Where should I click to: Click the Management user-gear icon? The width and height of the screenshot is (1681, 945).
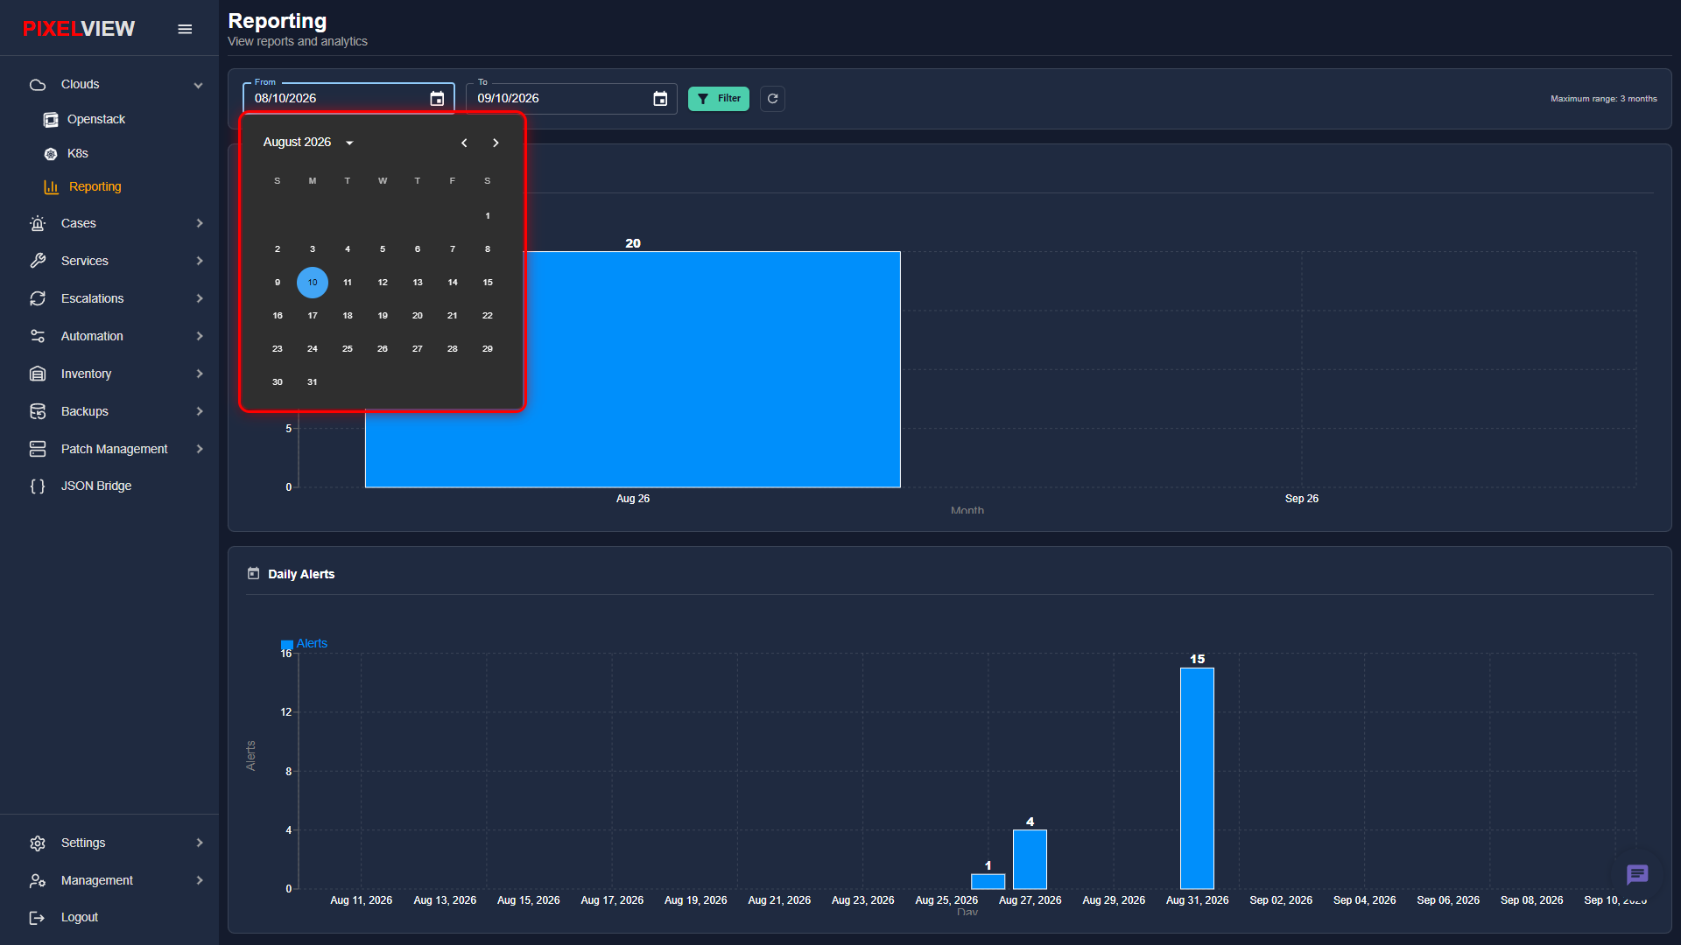click(x=38, y=880)
